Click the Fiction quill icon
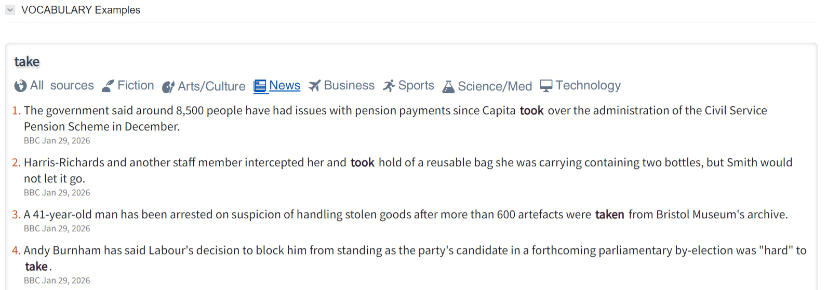This screenshot has height=290, width=827. [x=108, y=86]
